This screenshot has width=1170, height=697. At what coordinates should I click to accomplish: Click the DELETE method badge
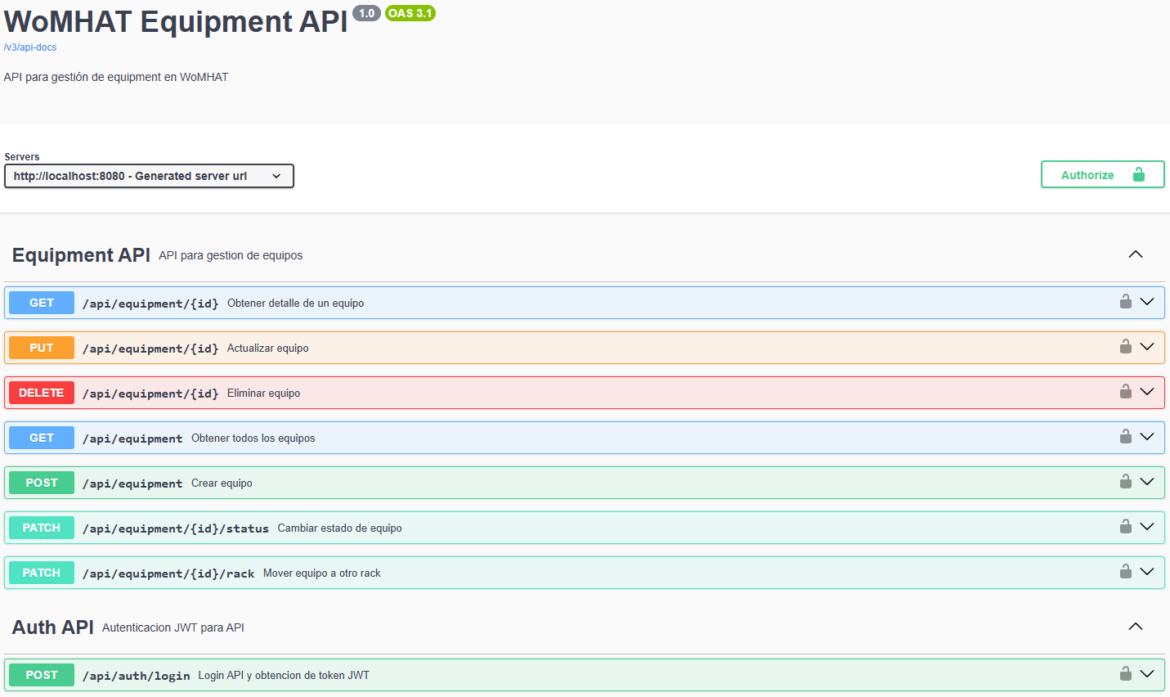coord(42,393)
